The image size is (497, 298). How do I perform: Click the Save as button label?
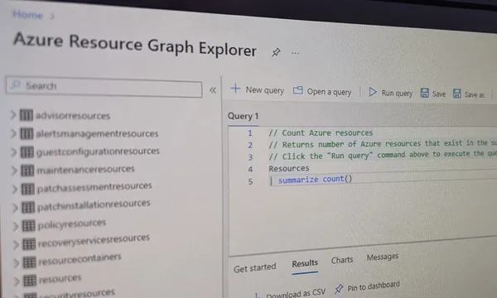point(474,94)
